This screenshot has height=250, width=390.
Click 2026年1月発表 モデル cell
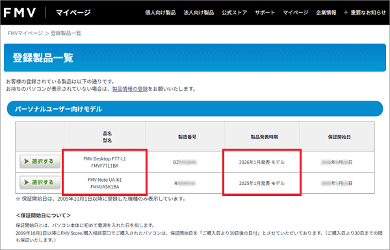click(x=262, y=162)
